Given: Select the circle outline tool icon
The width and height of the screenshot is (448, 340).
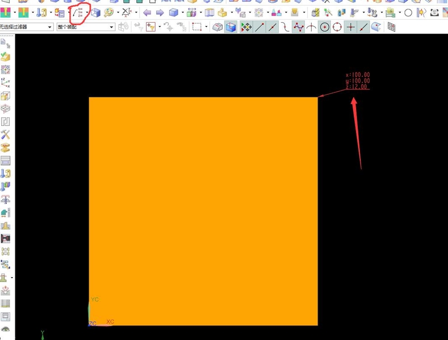Looking at the screenshot, I should (408, 13).
